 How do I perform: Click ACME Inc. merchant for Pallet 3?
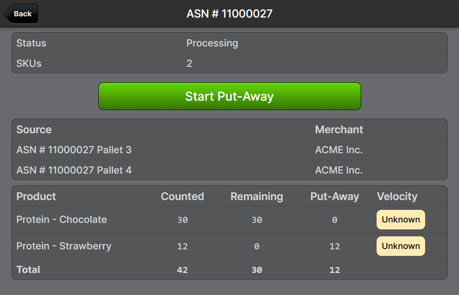point(339,150)
